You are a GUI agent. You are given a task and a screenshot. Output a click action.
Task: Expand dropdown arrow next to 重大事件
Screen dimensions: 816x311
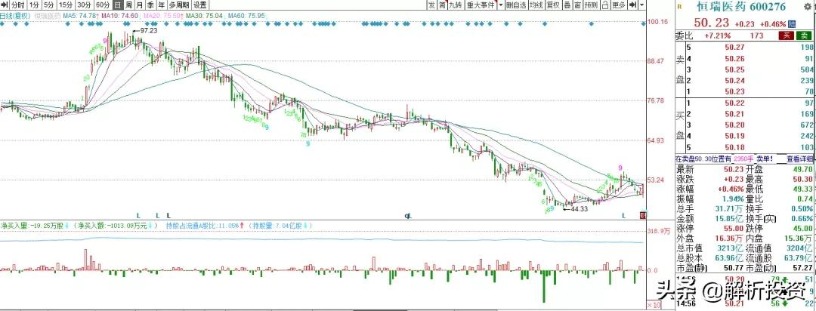point(500,5)
